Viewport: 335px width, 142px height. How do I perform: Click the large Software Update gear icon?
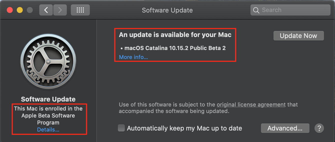coord(48,61)
